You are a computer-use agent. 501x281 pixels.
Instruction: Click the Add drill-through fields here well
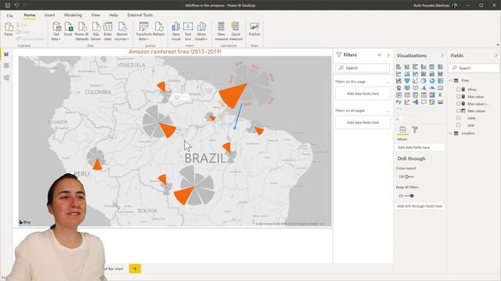(420, 206)
